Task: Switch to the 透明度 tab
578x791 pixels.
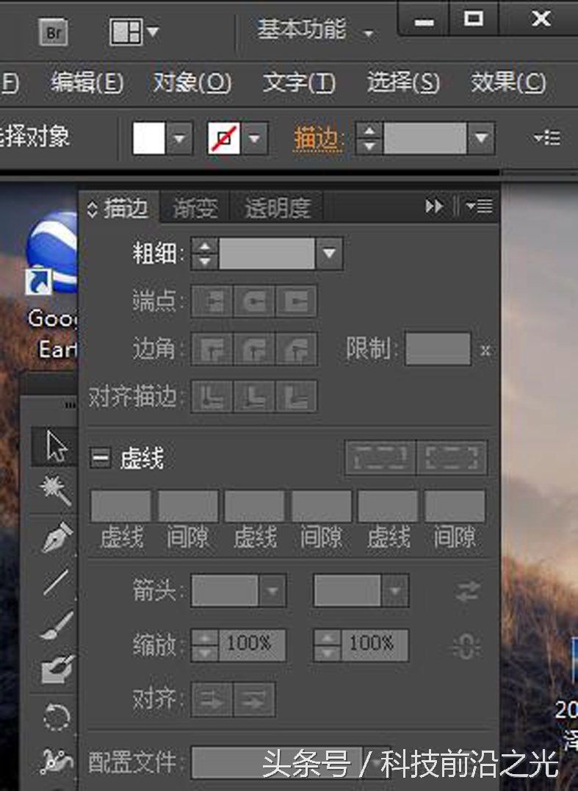Action: tap(277, 207)
